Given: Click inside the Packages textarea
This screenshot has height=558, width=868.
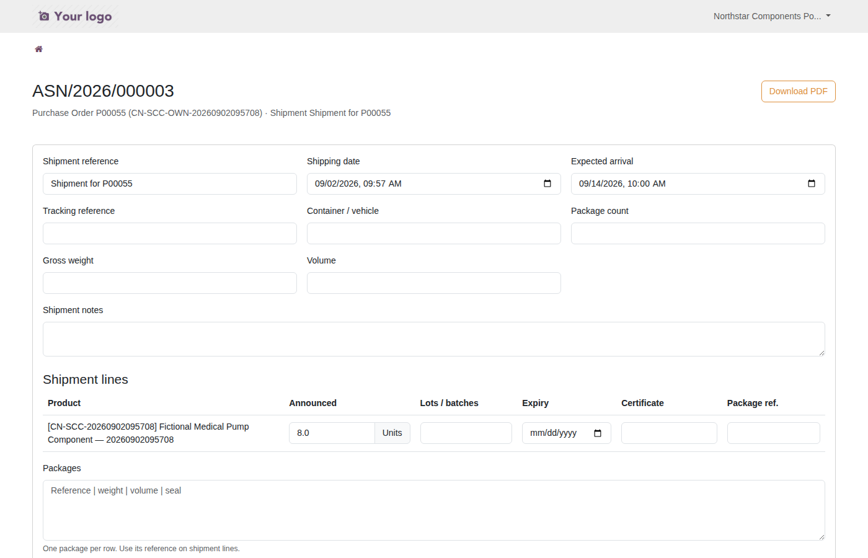Looking at the screenshot, I should tap(434, 510).
